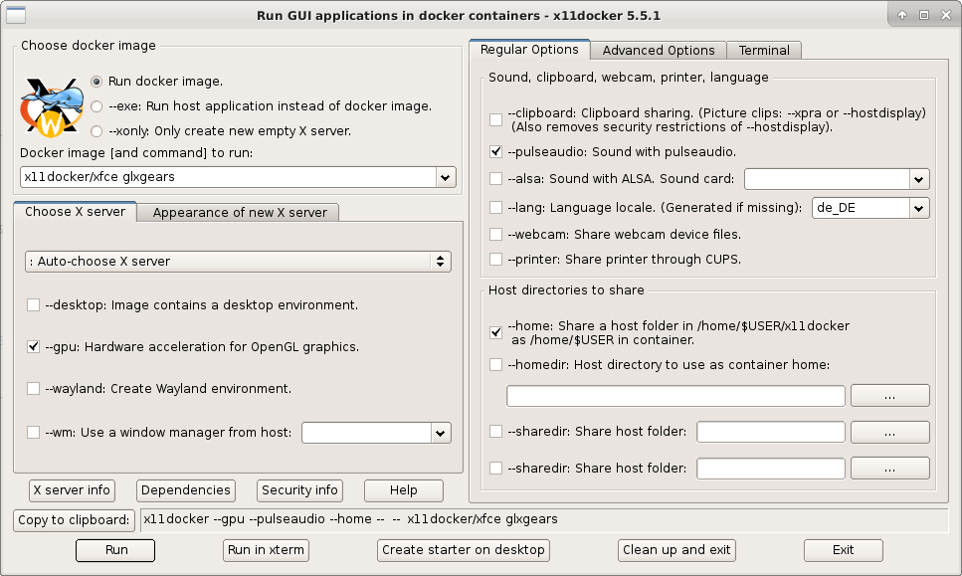Tick the --webcam share checkbox
The width and height of the screenshot is (962, 576).
tap(495, 235)
